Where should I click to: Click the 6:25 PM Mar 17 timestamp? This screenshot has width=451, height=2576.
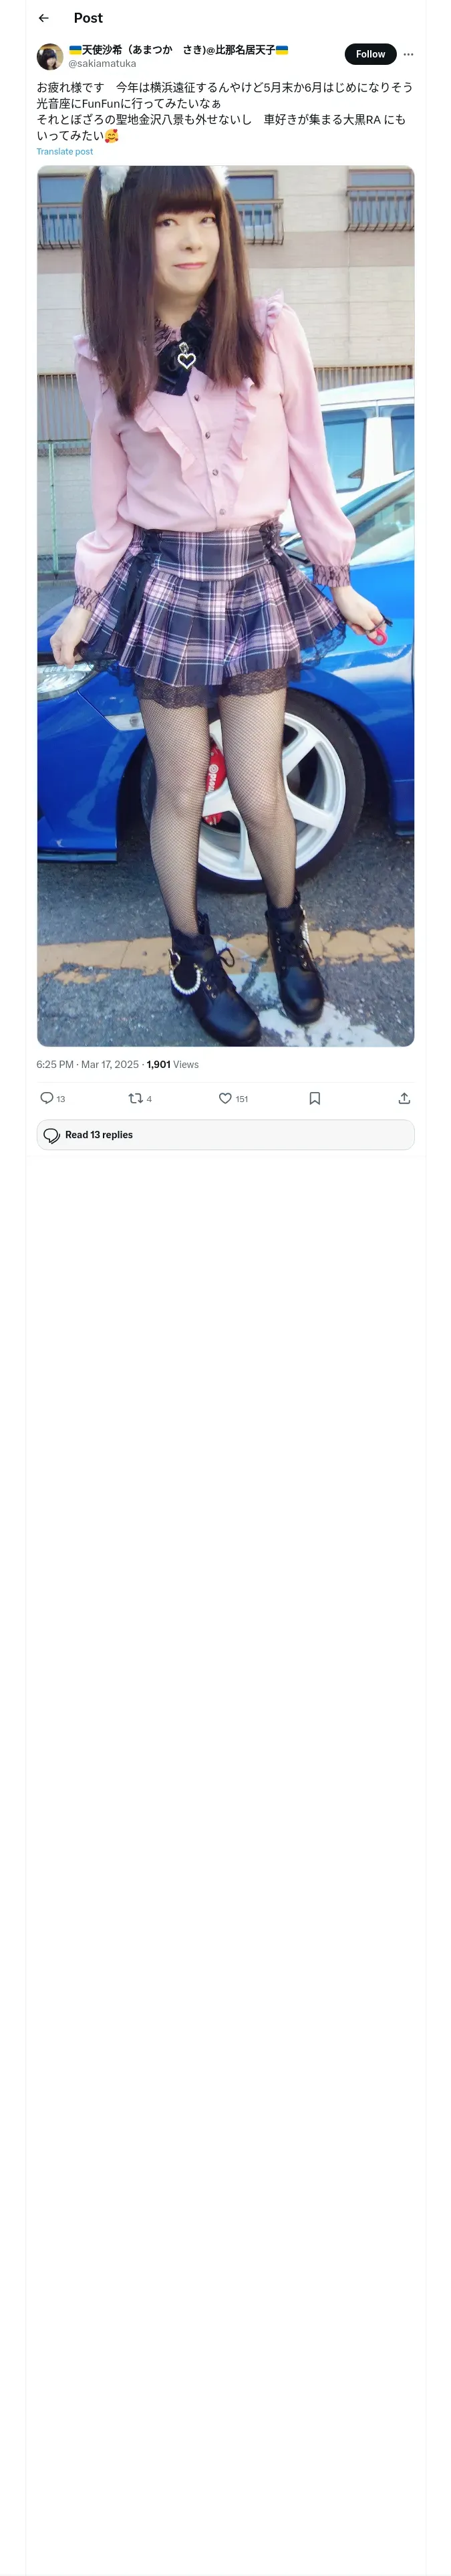pos(87,1064)
